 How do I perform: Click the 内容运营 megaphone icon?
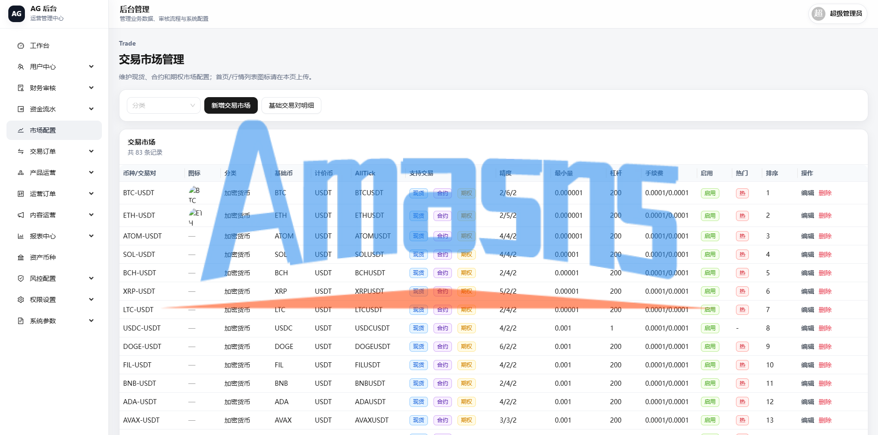coord(21,215)
